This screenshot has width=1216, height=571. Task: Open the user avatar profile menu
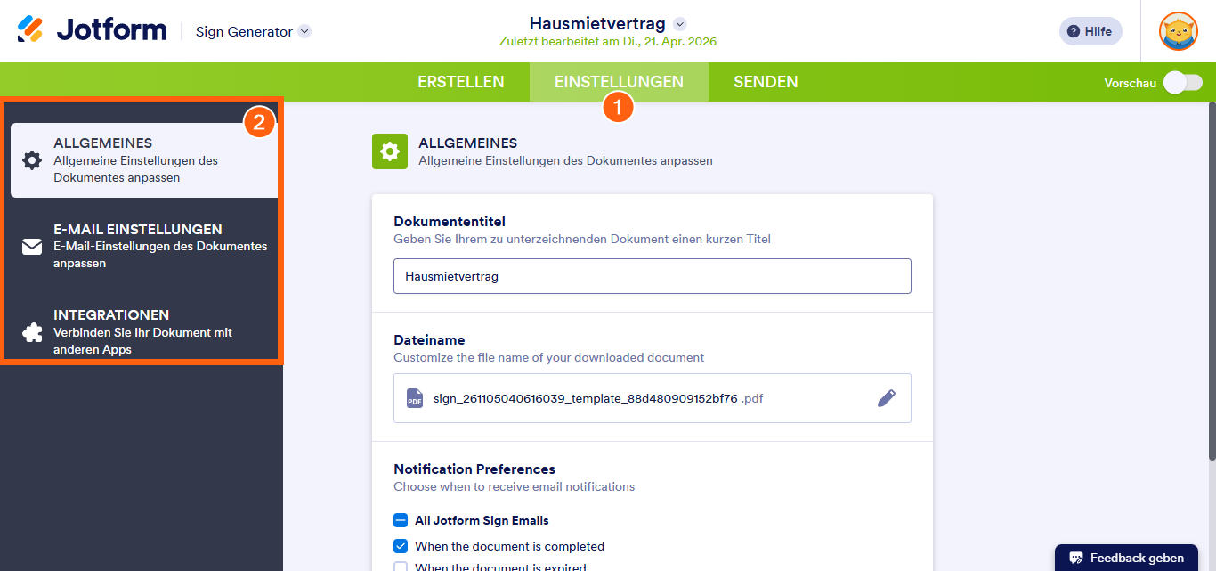click(x=1178, y=31)
